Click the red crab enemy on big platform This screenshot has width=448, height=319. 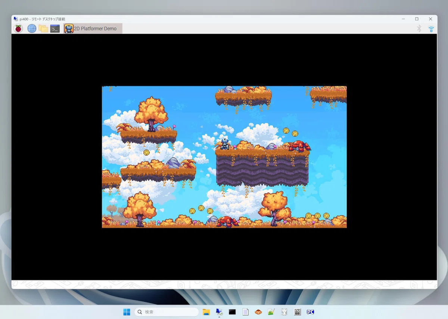pyautogui.click(x=299, y=146)
